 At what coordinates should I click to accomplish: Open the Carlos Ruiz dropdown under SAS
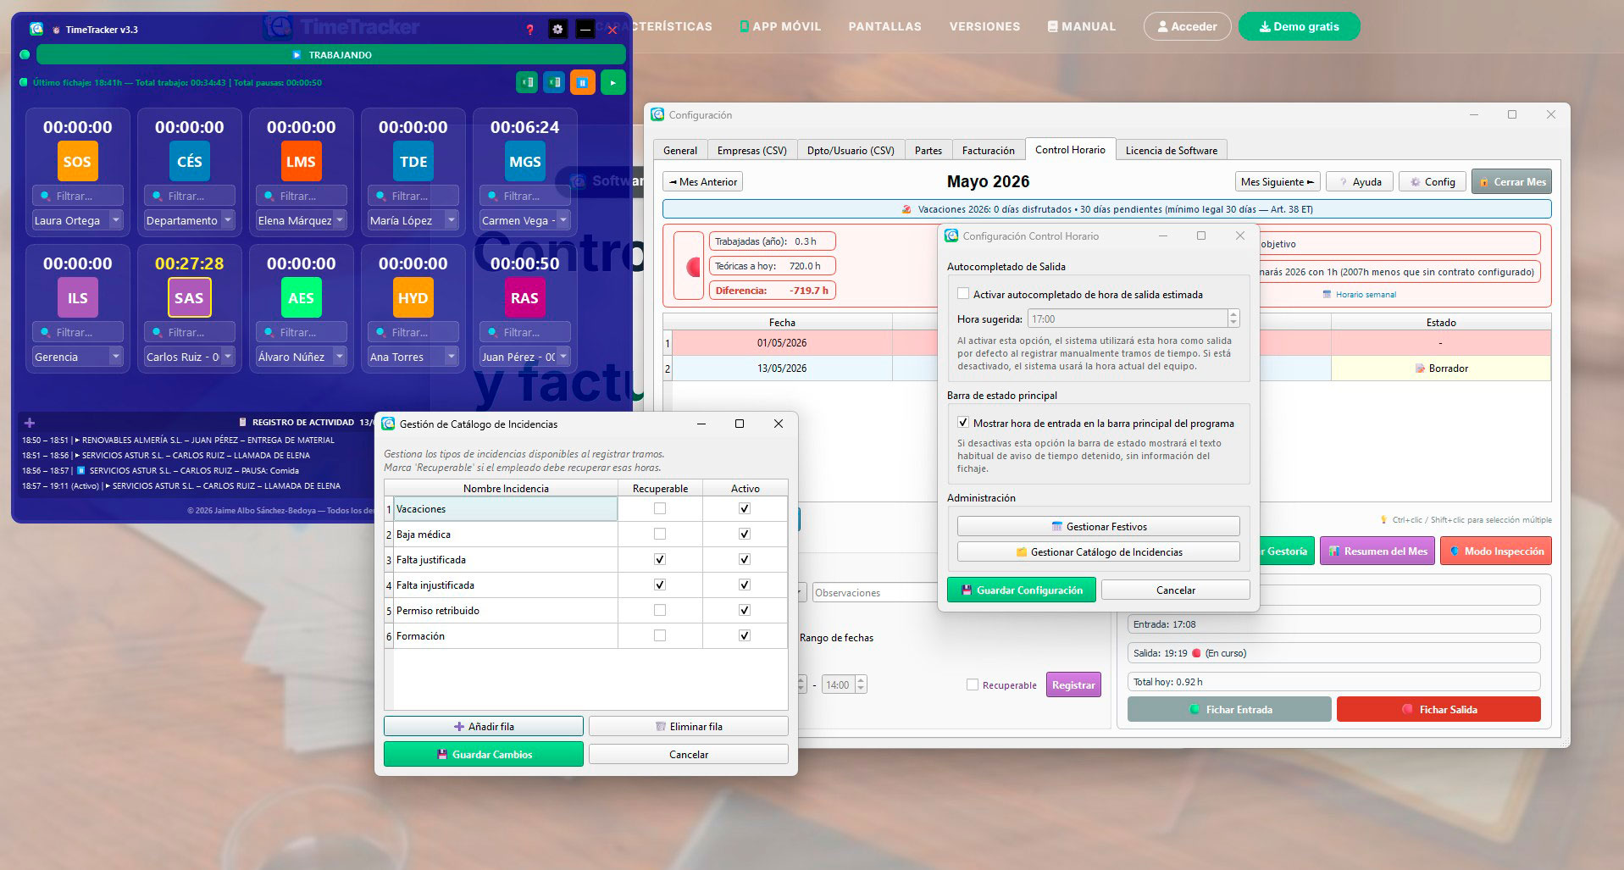(190, 357)
